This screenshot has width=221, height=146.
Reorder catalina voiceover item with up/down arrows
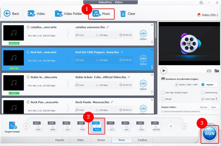click(x=152, y=42)
